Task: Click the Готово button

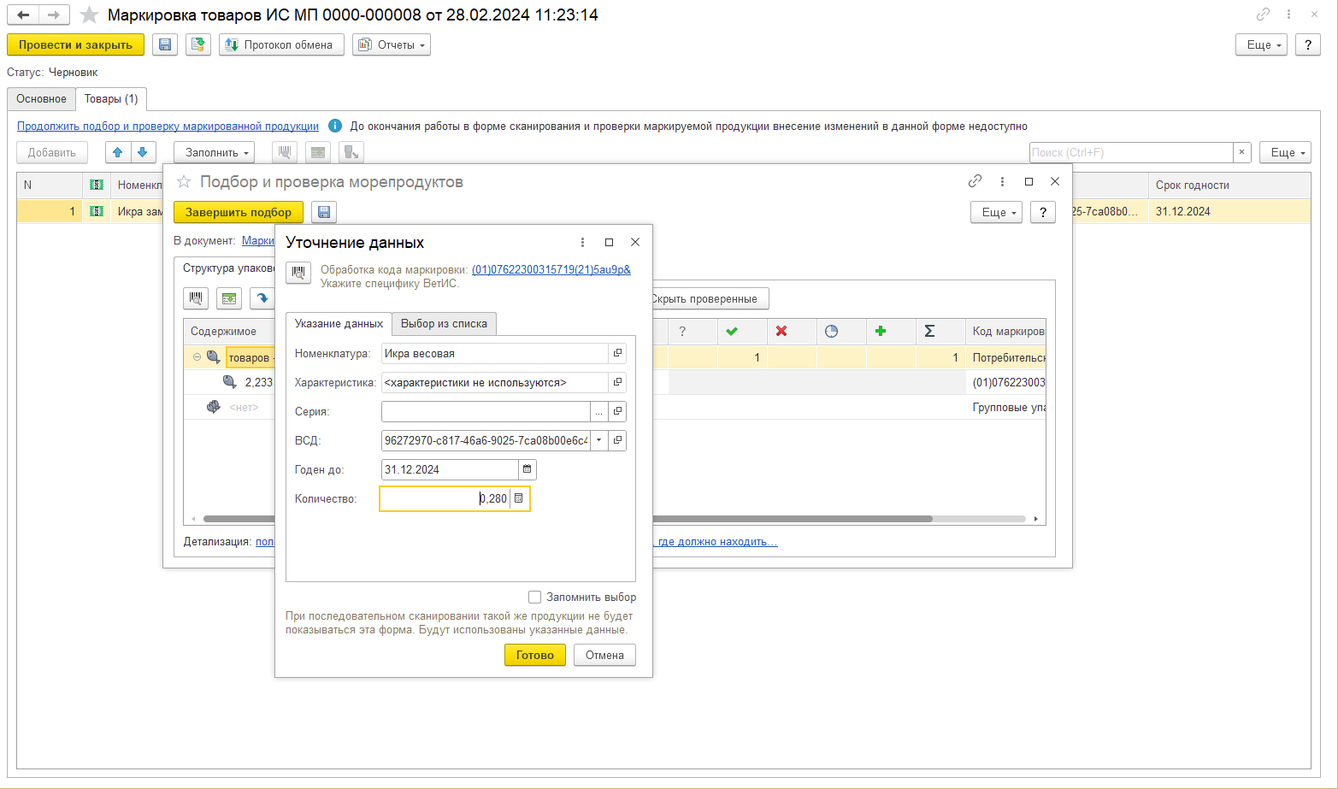Action: tap(535, 655)
